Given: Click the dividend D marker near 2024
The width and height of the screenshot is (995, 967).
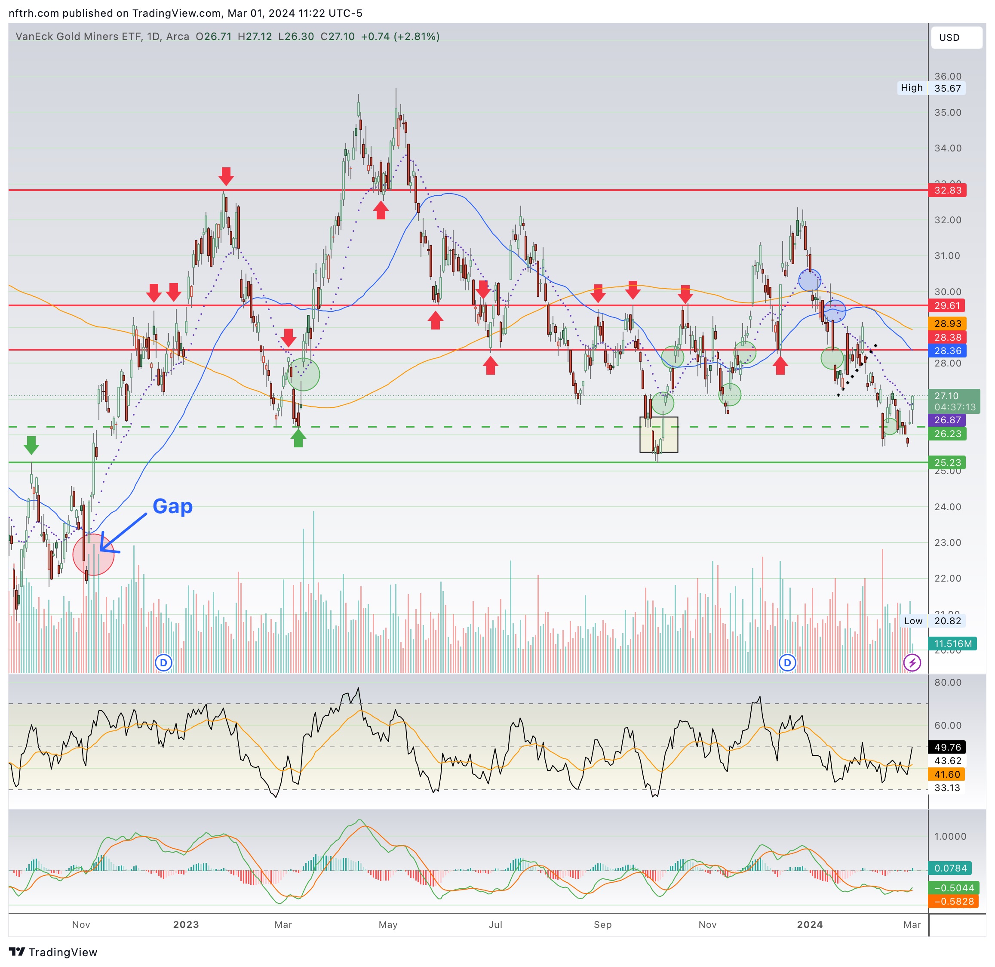Looking at the screenshot, I should [x=787, y=663].
